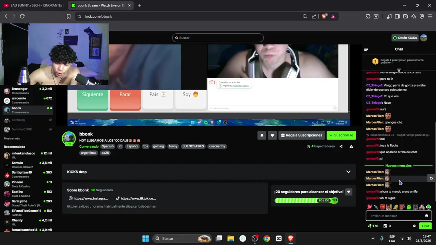
Task: Open Brave VPN shield icon
Action: click(422, 16)
